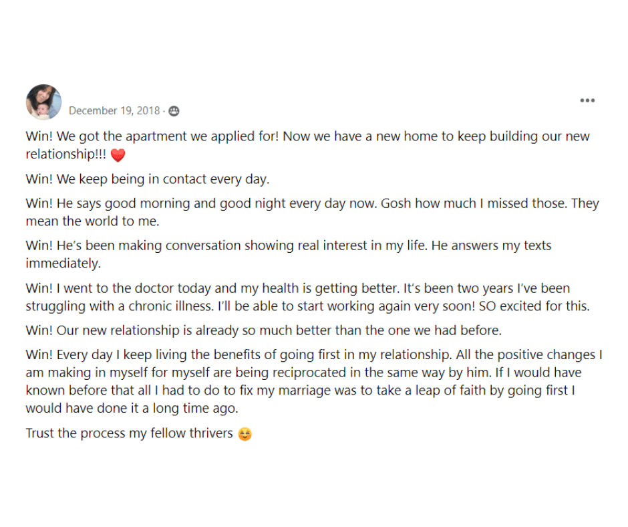Screen dimensions: 628x527
Task: Click the line 'am making in myself for myself'
Action: coord(303,373)
